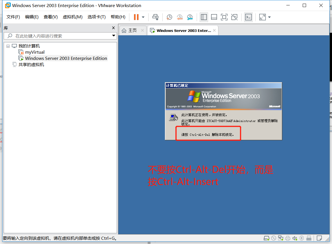Click the 计算机已锁定 dialog title bar
This screenshot has width=332, height=244.
223,86
